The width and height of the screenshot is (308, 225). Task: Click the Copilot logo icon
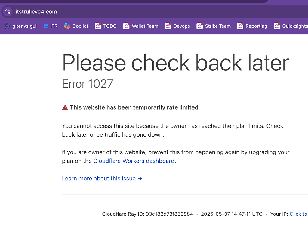coord(67,26)
